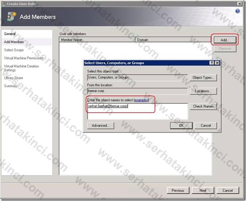This screenshot has height=201, width=246.
Task: Click the object names text box
Action: pos(138,111)
